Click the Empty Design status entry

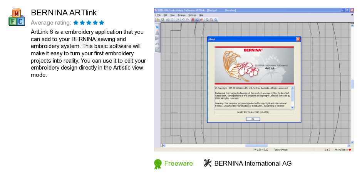coord(281,150)
